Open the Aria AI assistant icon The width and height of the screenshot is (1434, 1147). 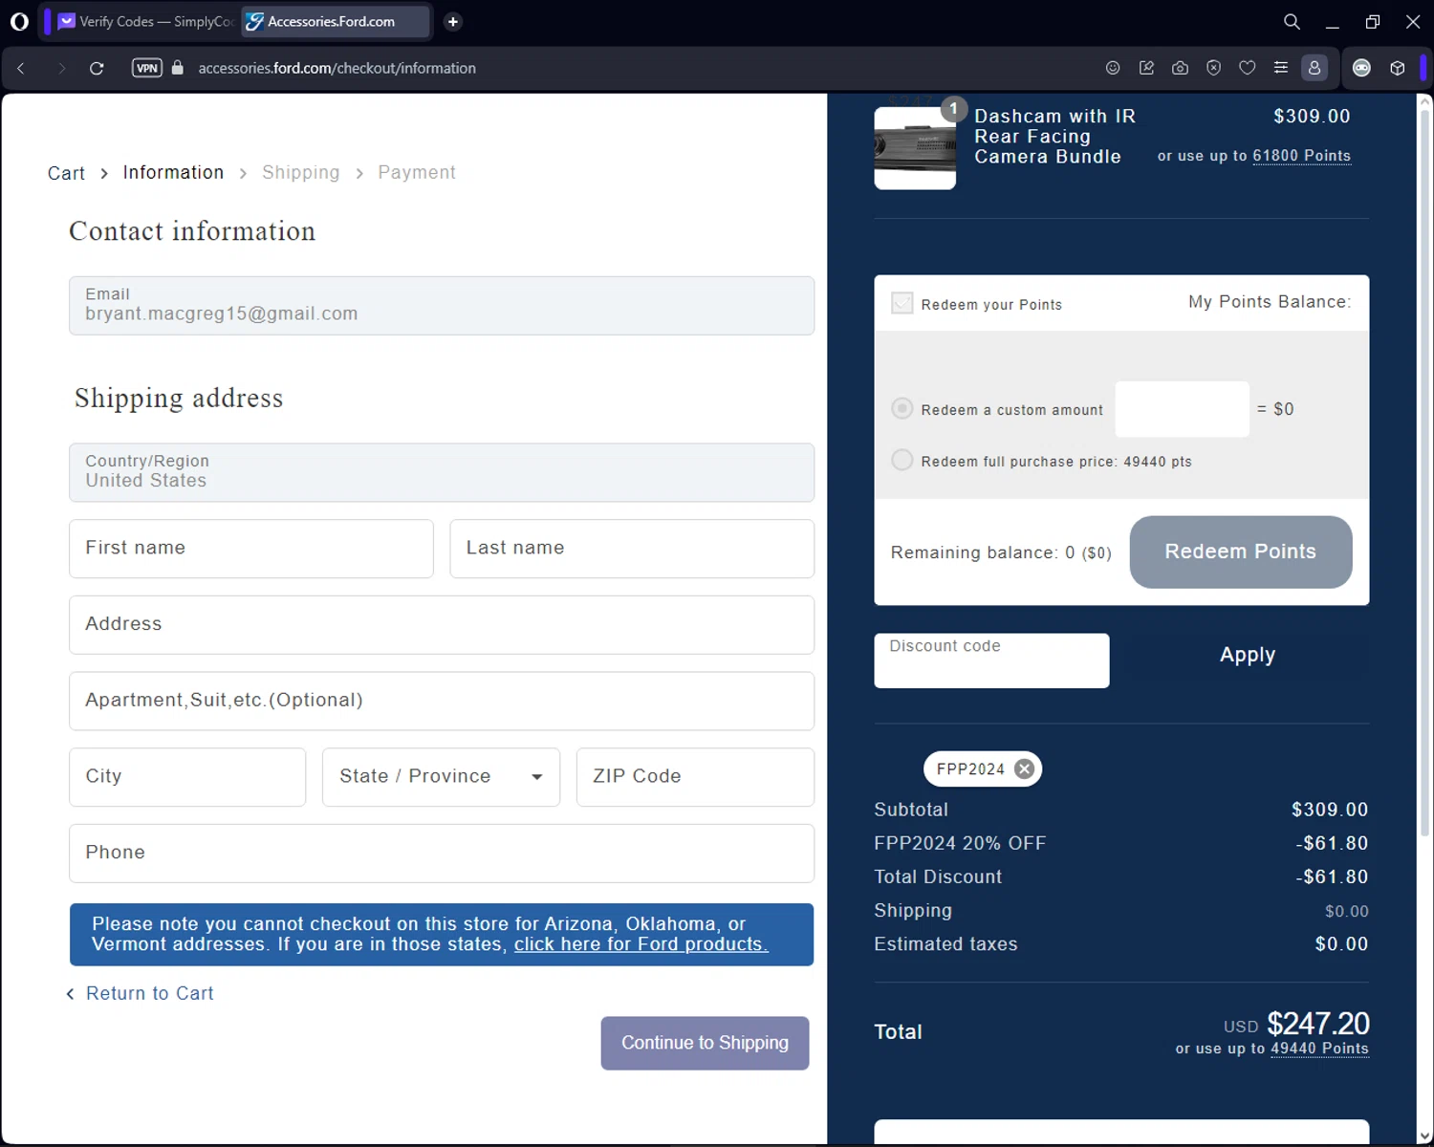pos(1361,68)
